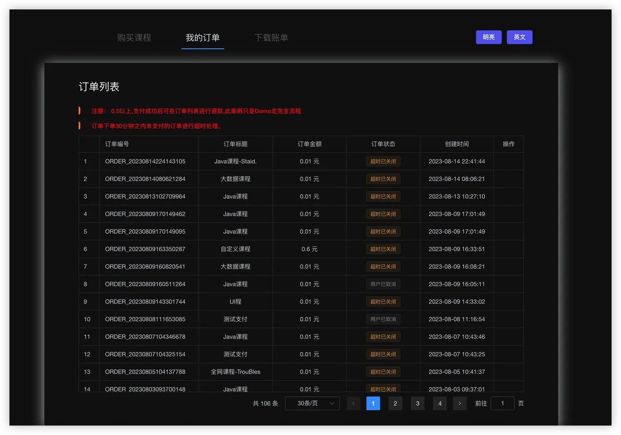Viewport: 621px width, 435px height.
Task: Click 超时已关闭 status tag in row 1
Action: (x=383, y=161)
